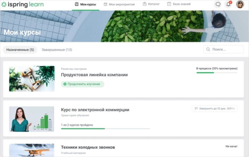Click the Поиск search field

(223, 49)
